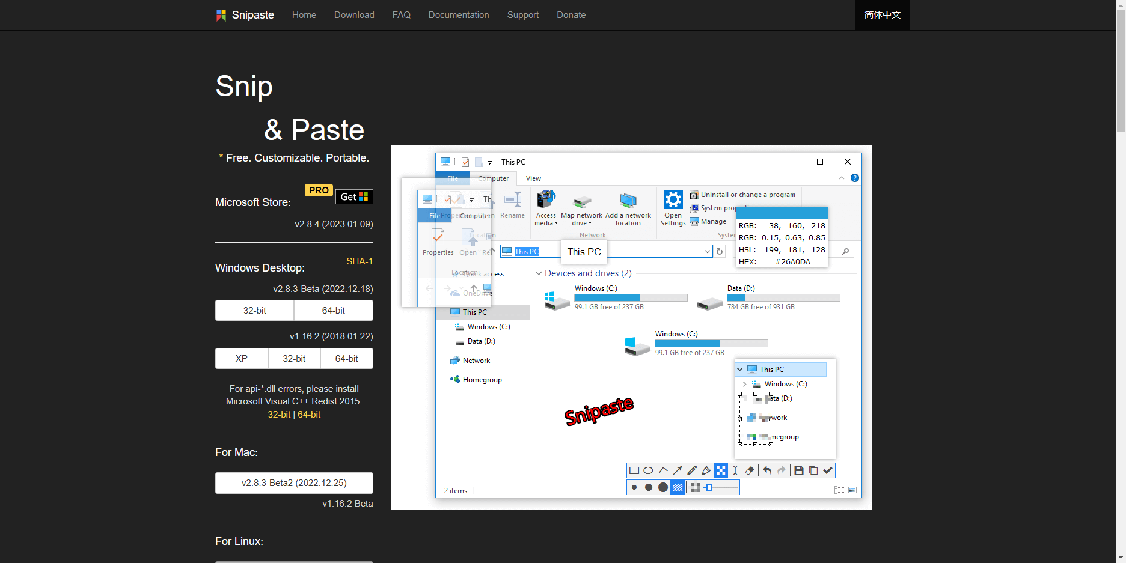The width and height of the screenshot is (1126, 563).
Task: Open the FAQ page
Action: pos(402,15)
